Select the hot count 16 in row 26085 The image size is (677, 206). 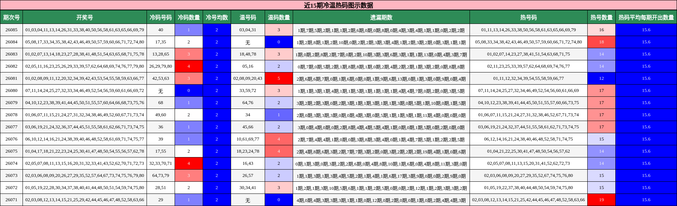601,30
